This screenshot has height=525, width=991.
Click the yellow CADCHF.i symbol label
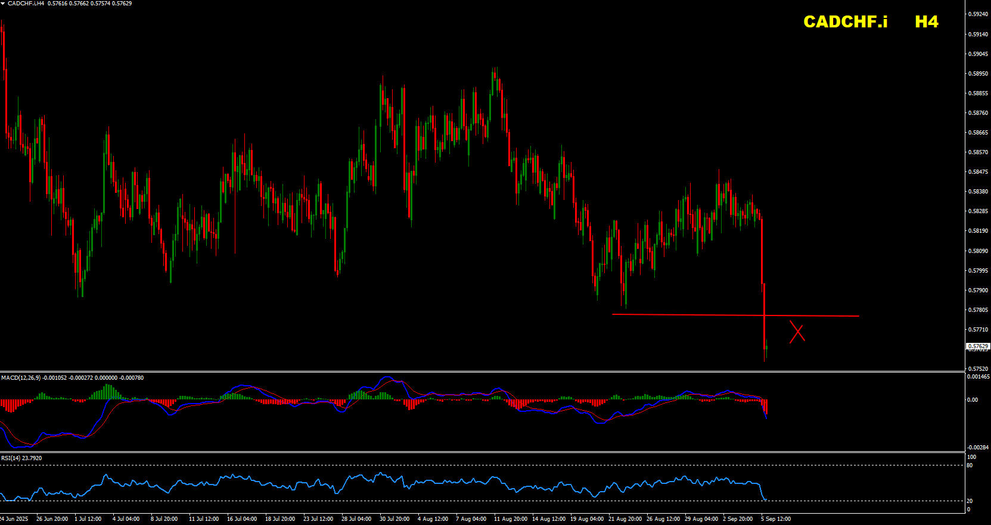(845, 22)
